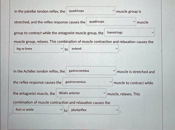Click chevron of quadriceps box beside "muscle group is"
This screenshot has height=130, width=175.
coord(113,10)
